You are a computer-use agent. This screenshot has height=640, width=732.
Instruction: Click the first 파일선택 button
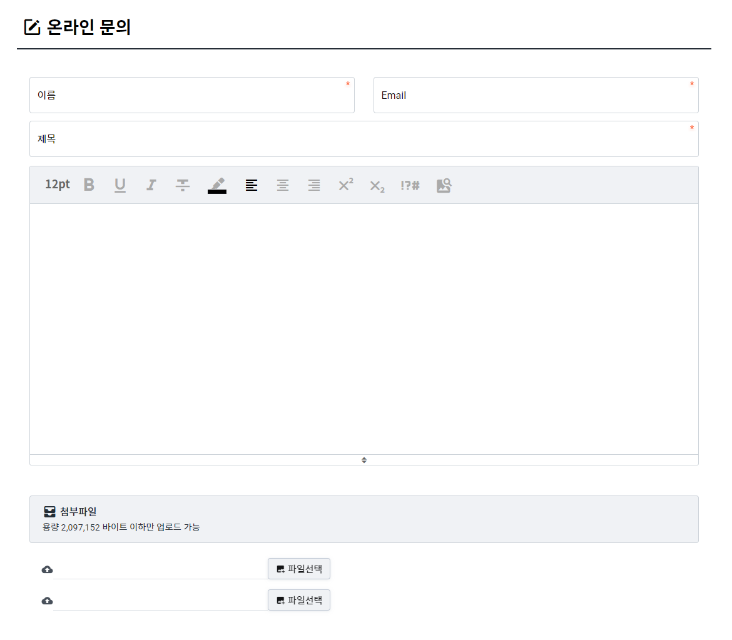(x=299, y=569)
